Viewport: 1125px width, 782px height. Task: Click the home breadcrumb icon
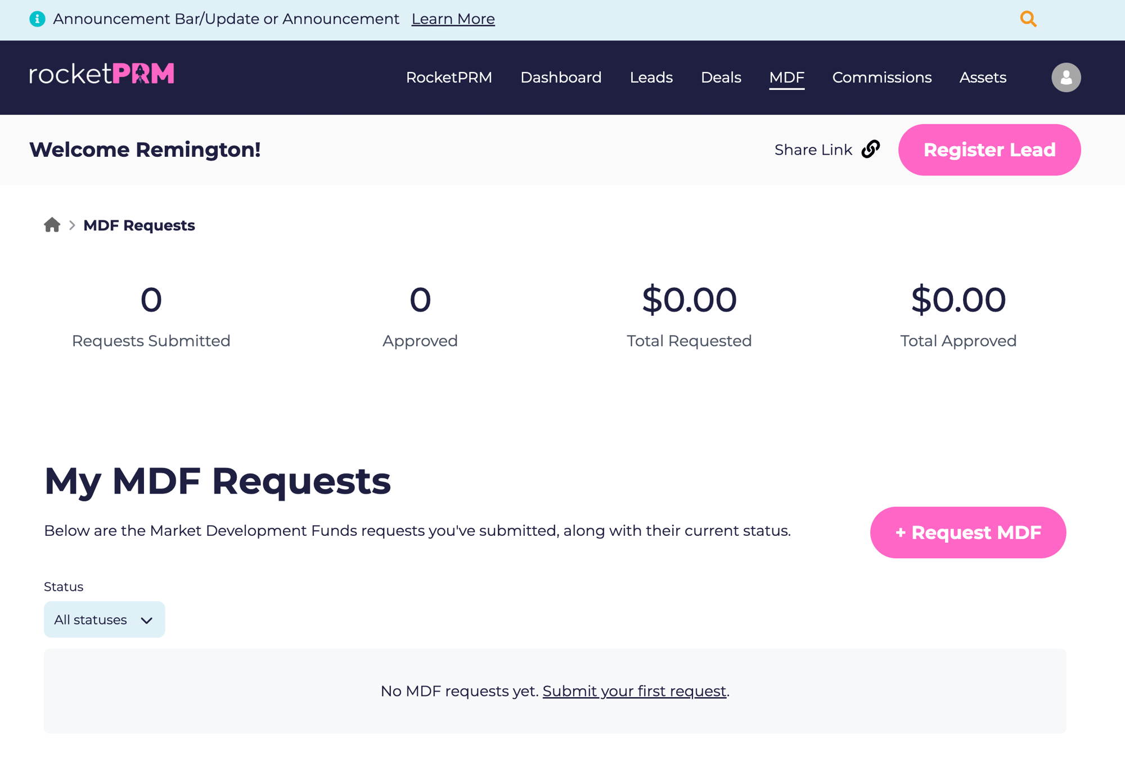(52, 225)
